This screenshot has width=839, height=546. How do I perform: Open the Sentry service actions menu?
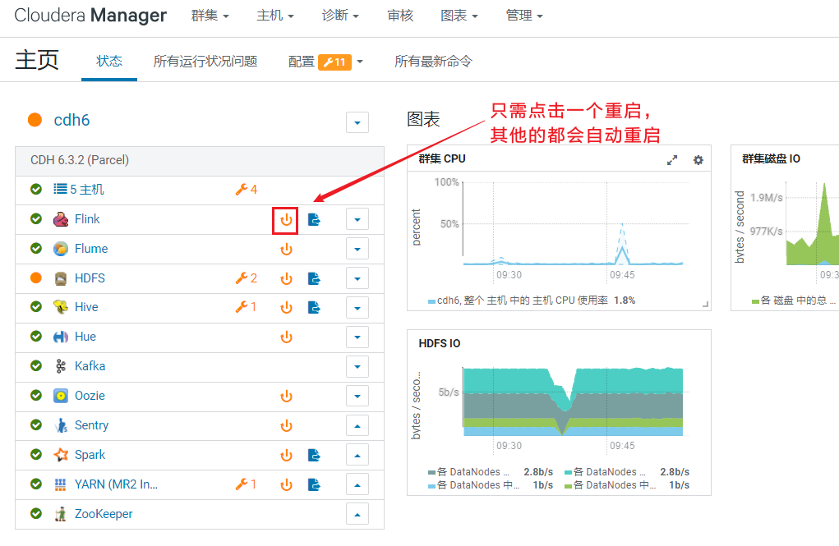tap(357, 425)
